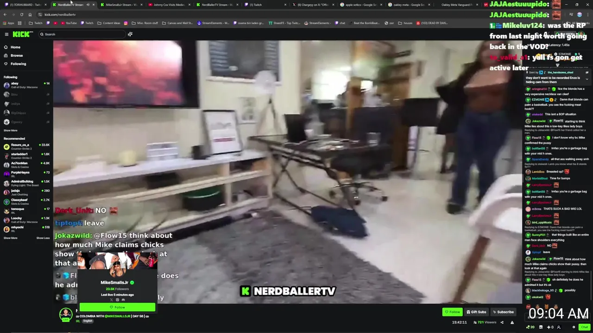This screenshot has width=593, height=333.
Task: Follow NerdBallerTV using the Follow button
Action: 452,312
